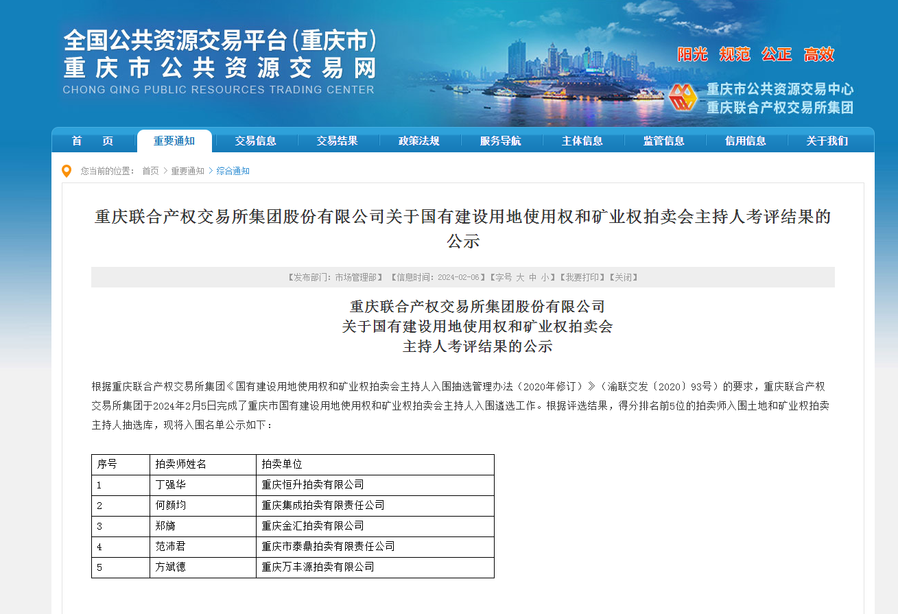898x614 pixels.
Task: Open the 首页 navigation tab
Action: [93, 141]
